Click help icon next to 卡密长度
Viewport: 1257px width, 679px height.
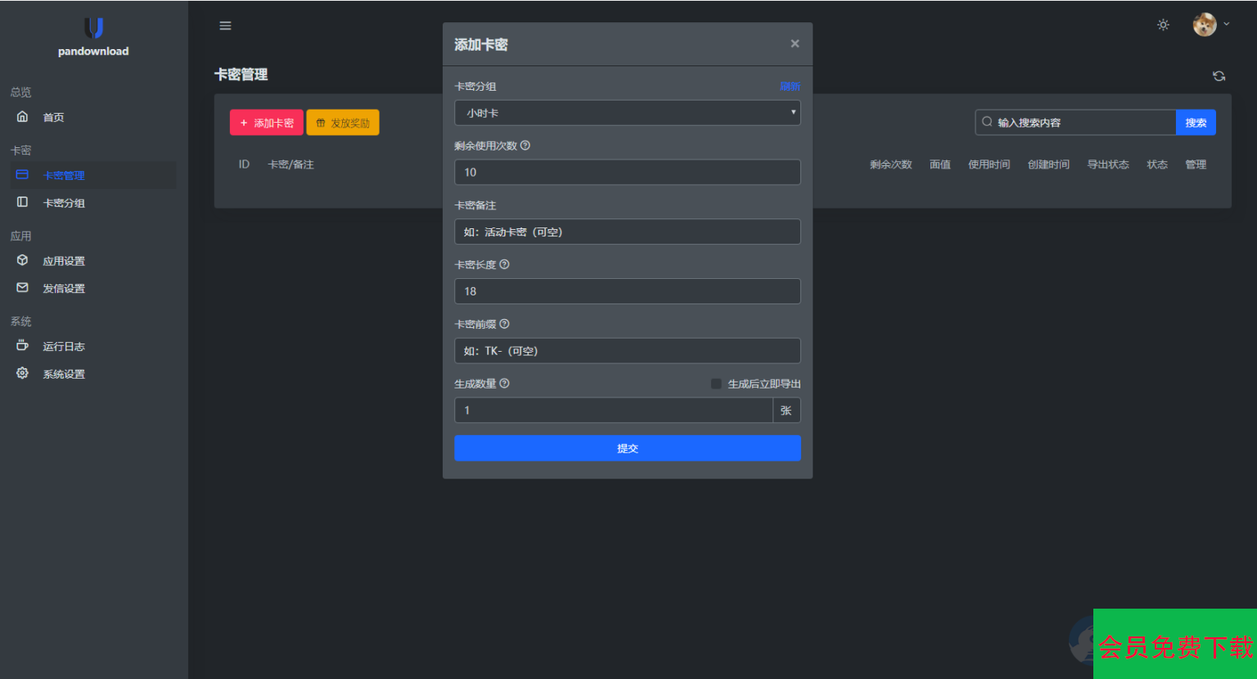pyautogui.click(x=504, y=264)
